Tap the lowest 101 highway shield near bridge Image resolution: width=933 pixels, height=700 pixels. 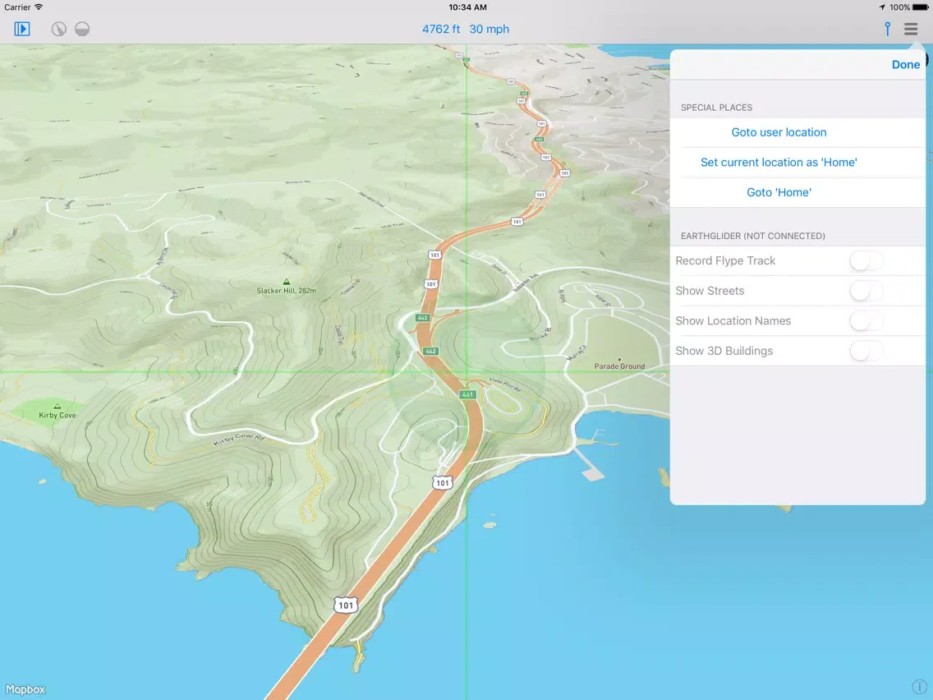pyautogui.click(x=346, y=605)
